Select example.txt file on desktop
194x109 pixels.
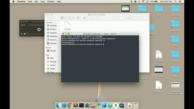coord(159,87)
